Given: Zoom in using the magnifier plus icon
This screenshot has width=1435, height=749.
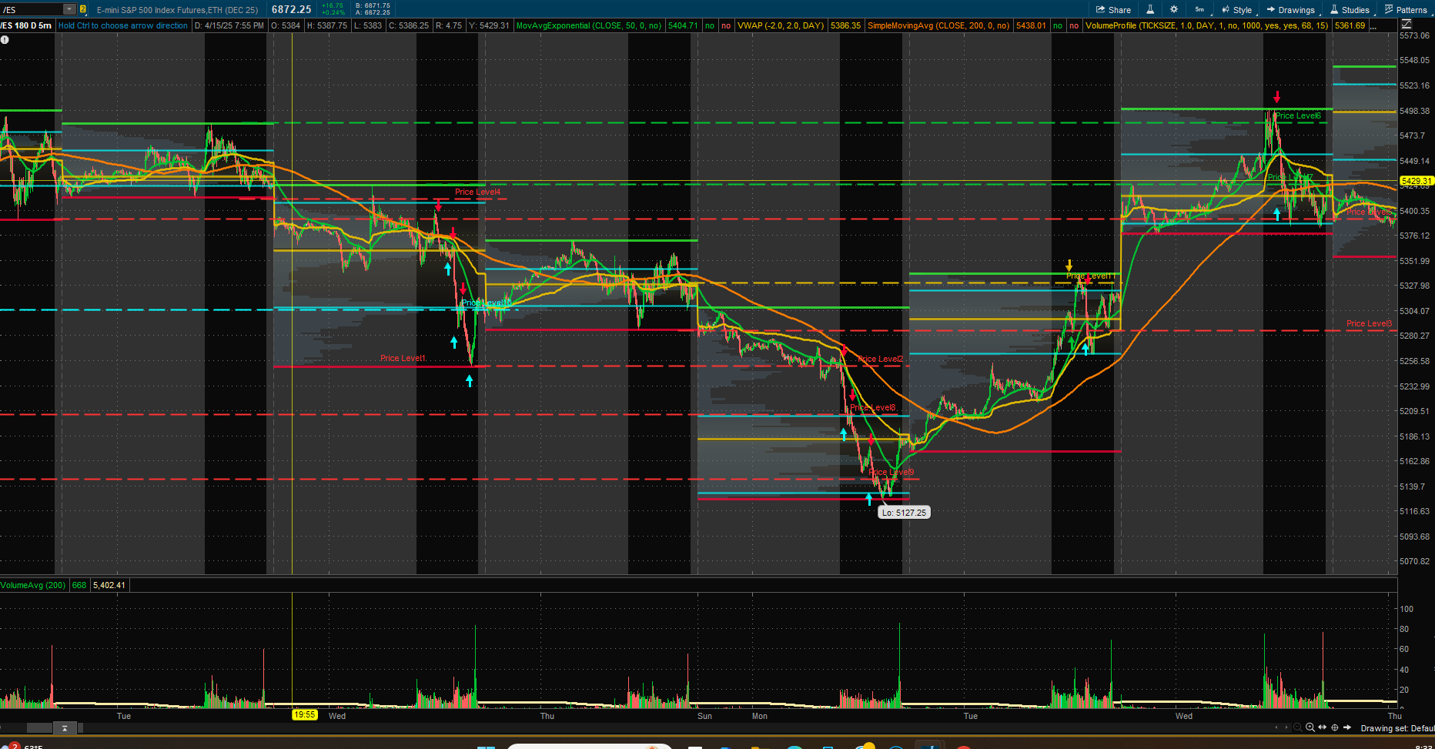Looking at the screenshot, I should (x=1310, y=727).
